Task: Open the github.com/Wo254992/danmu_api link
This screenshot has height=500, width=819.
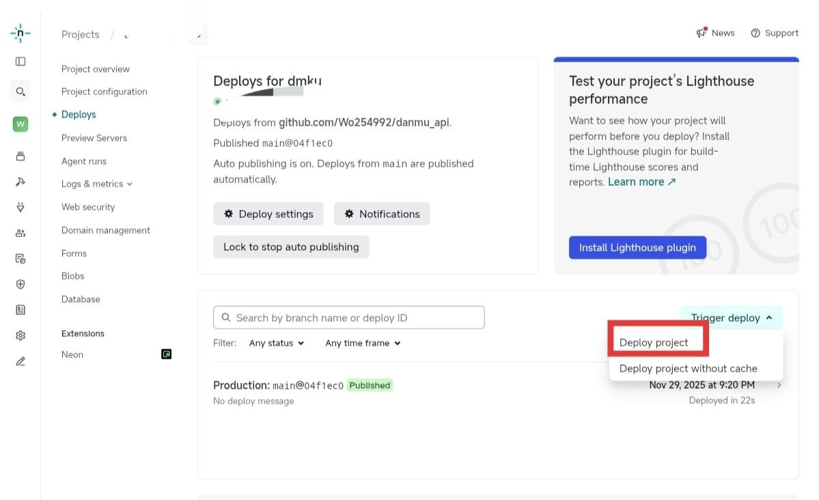Action: coord(363,122)
